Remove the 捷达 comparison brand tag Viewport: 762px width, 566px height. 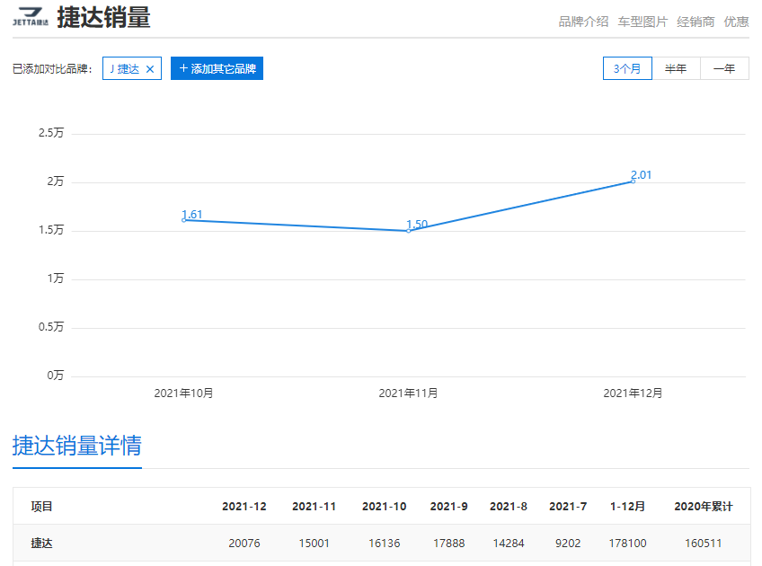[x=150, y=69]
